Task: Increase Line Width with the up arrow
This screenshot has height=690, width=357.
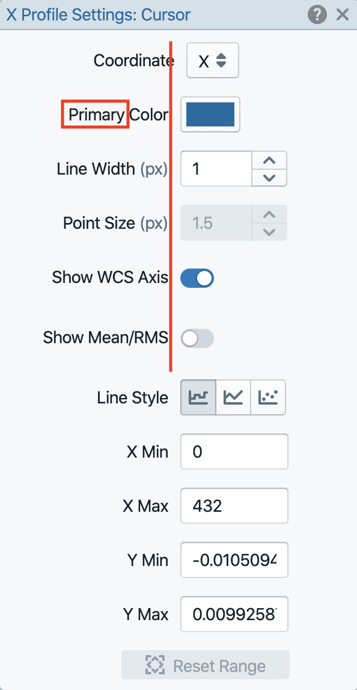Action: coord(269,160)
